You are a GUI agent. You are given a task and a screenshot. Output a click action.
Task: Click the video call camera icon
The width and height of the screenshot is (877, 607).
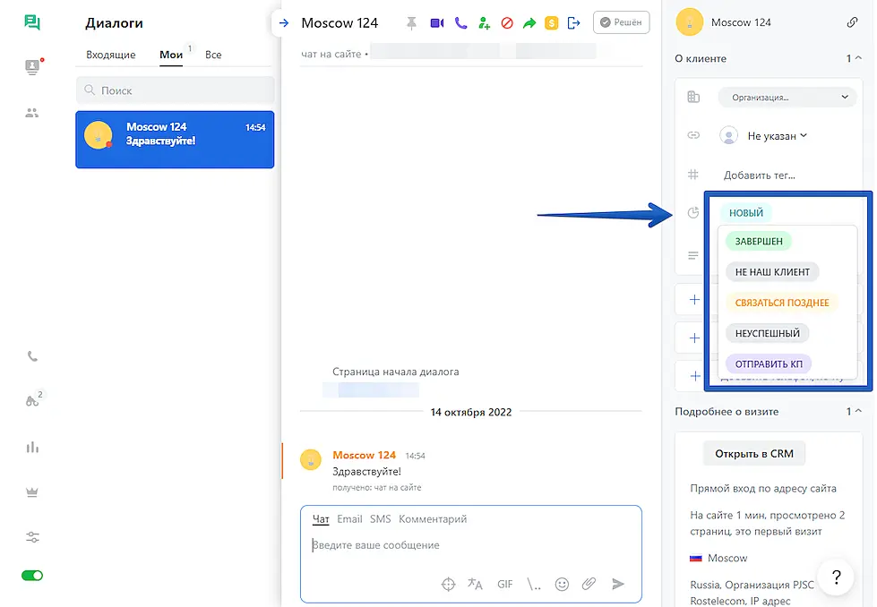437,23
